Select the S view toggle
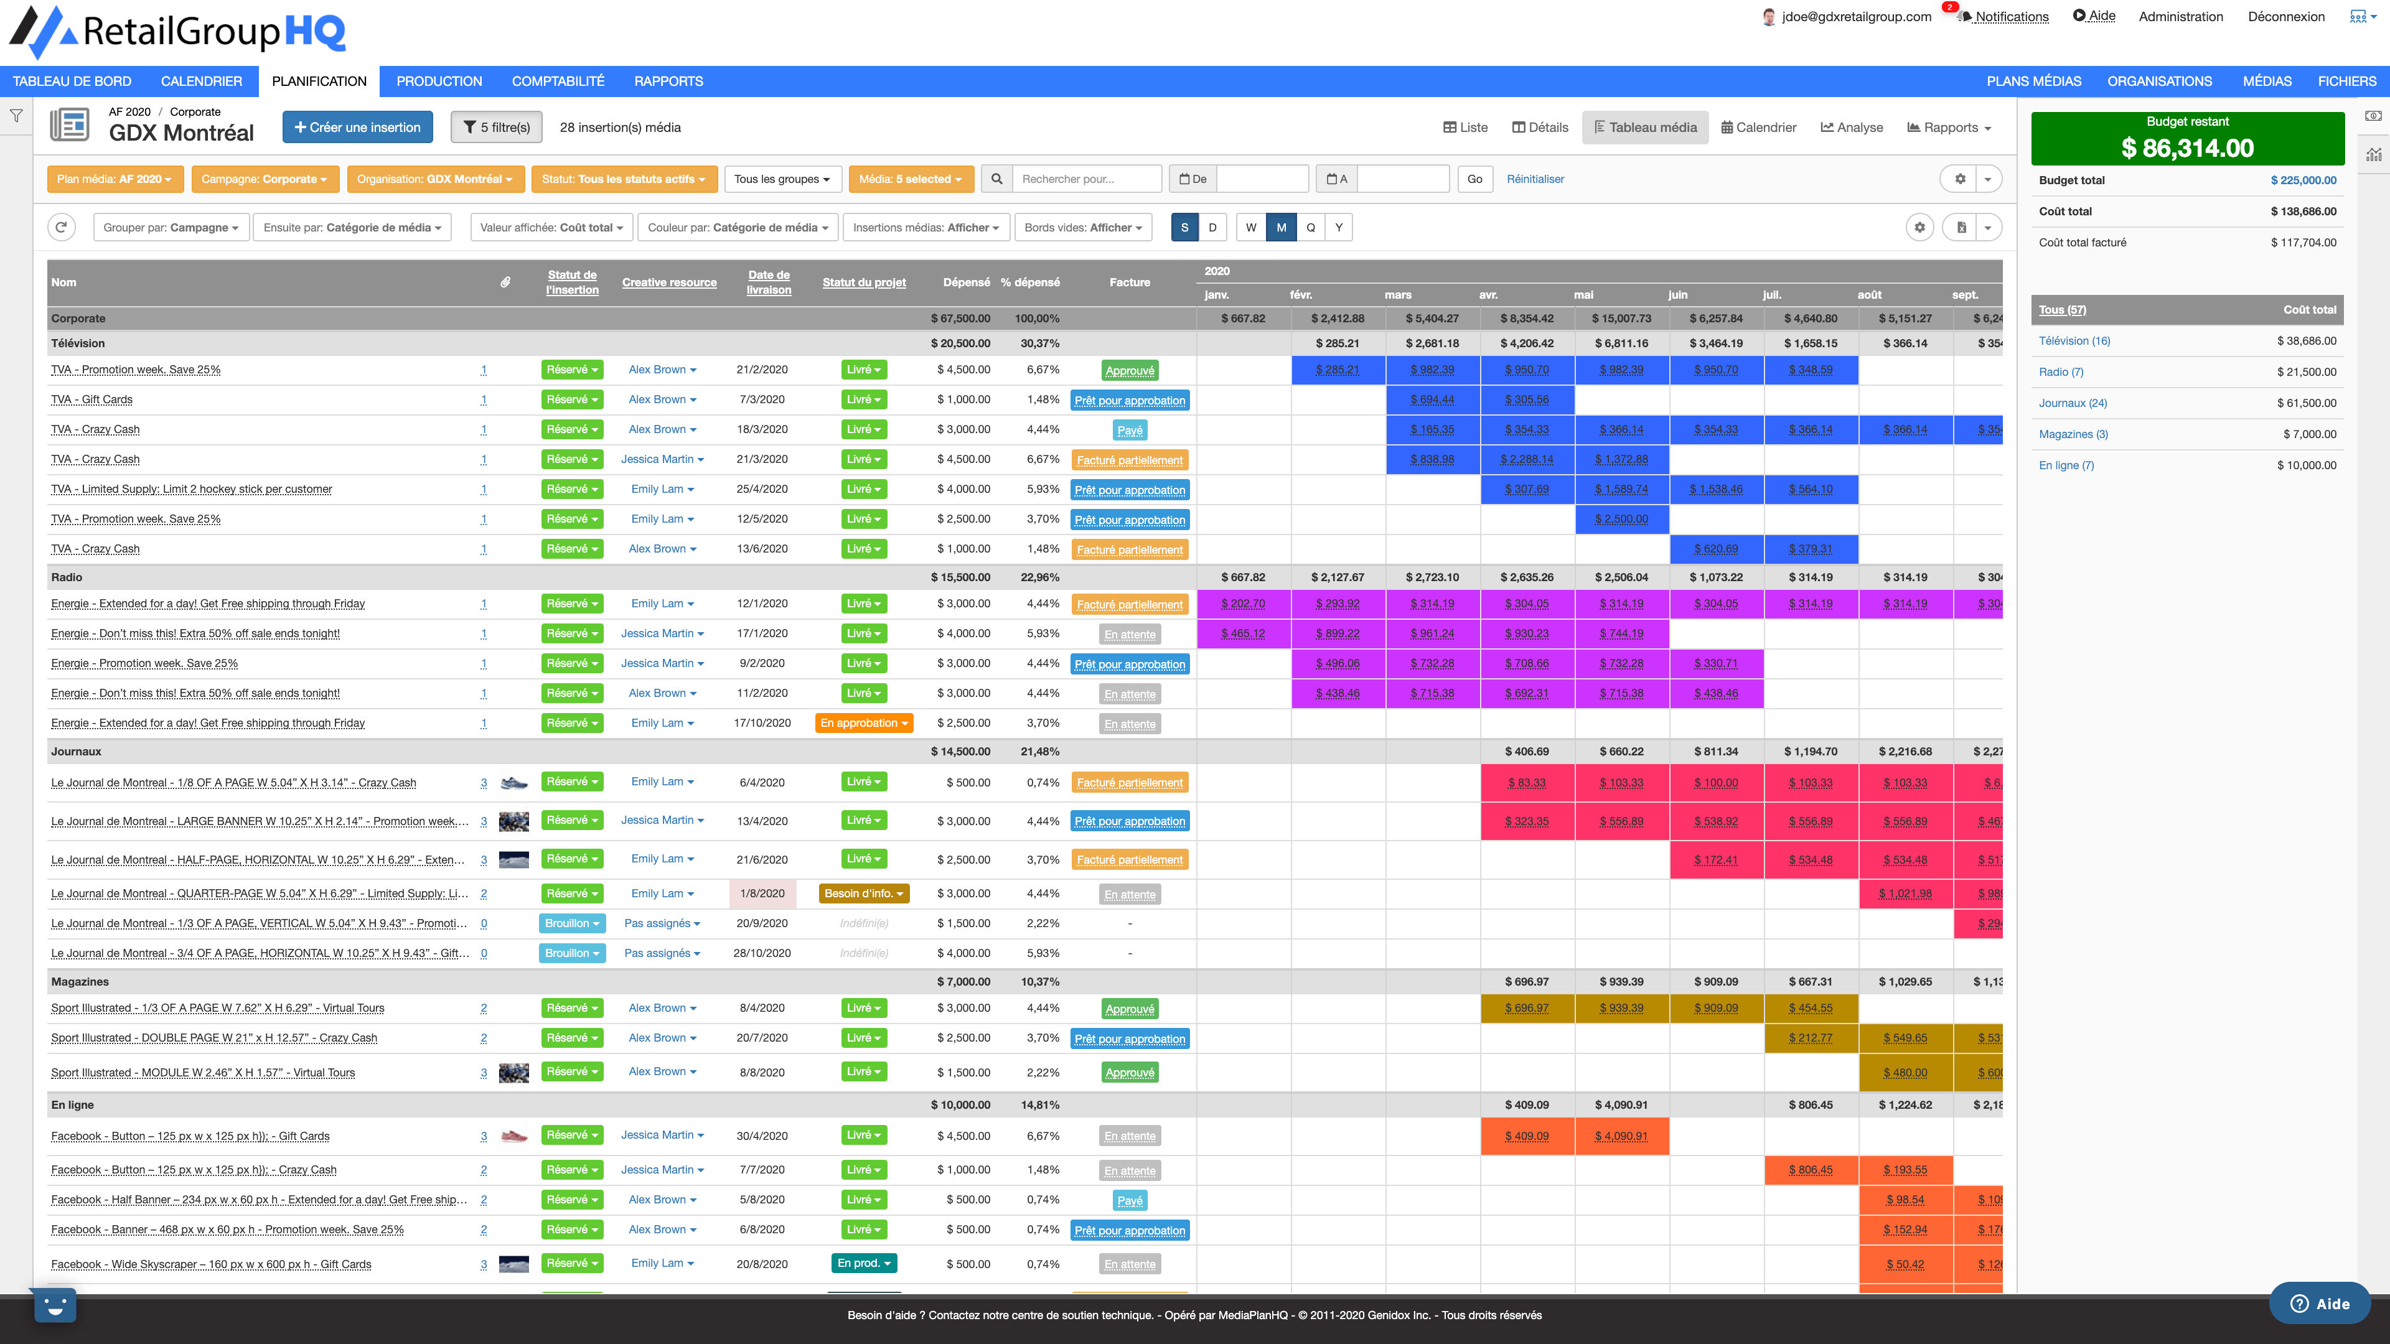The image size is (2390, 1344). [1185, 227]
